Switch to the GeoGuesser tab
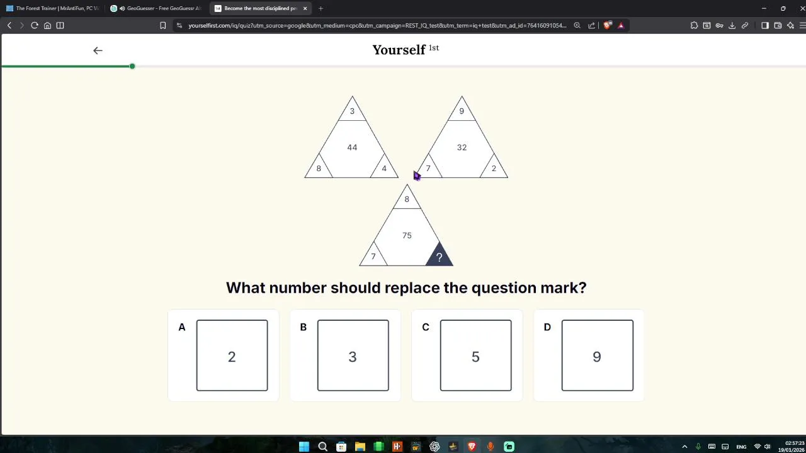 156,8
